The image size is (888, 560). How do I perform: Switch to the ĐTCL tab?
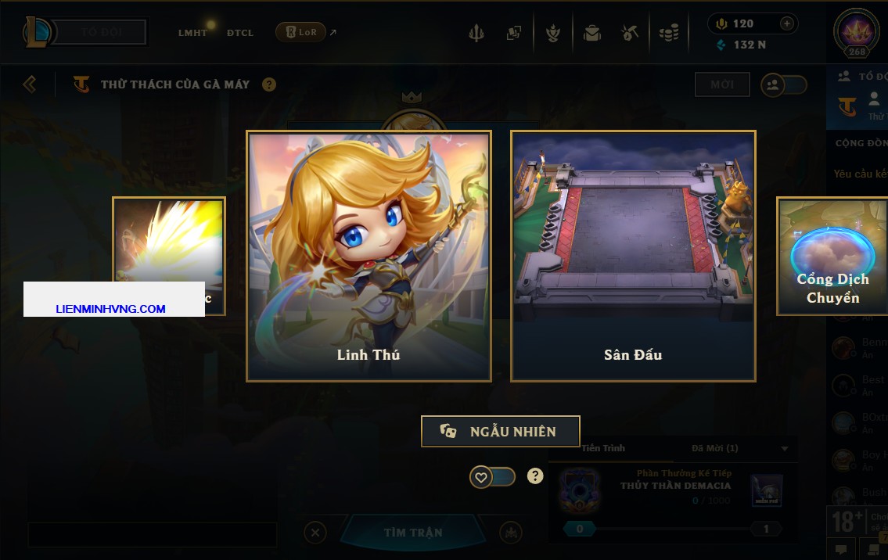click(x=240, y=33)
